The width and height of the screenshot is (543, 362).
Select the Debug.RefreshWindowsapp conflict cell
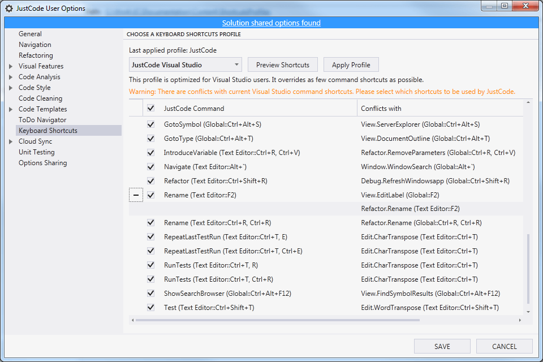click(435, 181)
